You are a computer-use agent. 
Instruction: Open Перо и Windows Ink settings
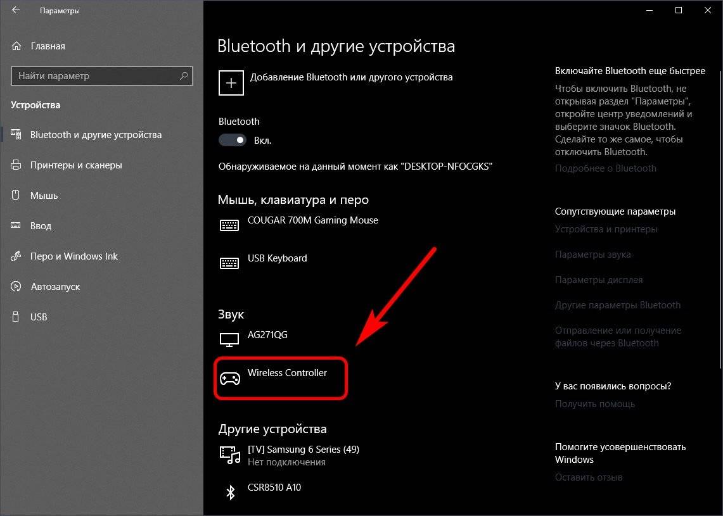point(74,256)
